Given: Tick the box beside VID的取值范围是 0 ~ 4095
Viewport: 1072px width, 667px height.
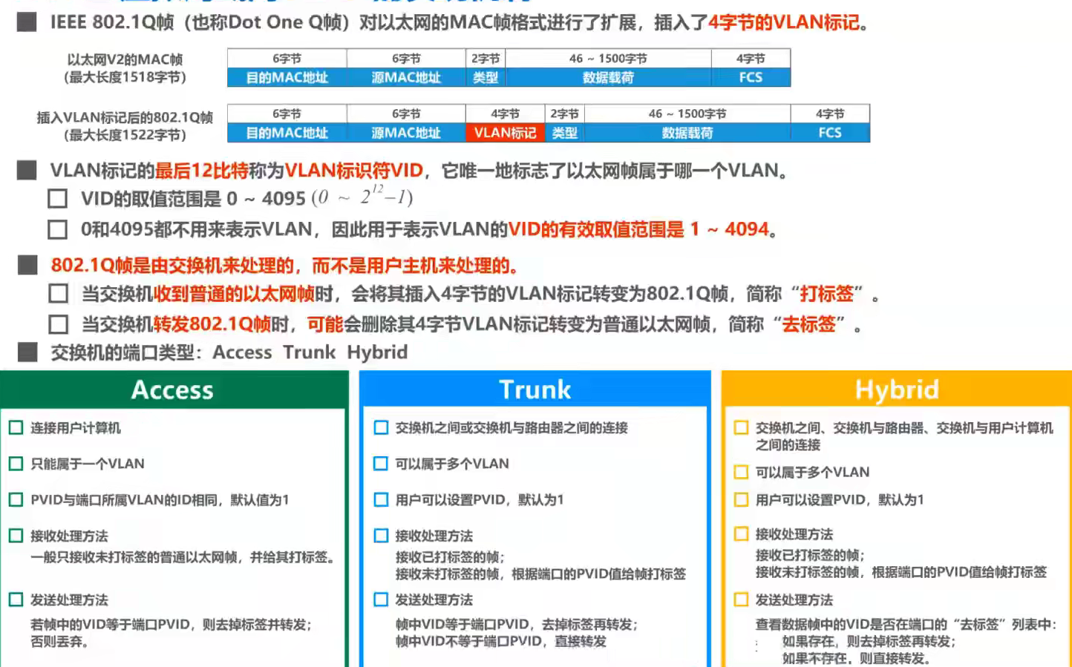Looking at the screenshot, I should (x=57, y=199).
